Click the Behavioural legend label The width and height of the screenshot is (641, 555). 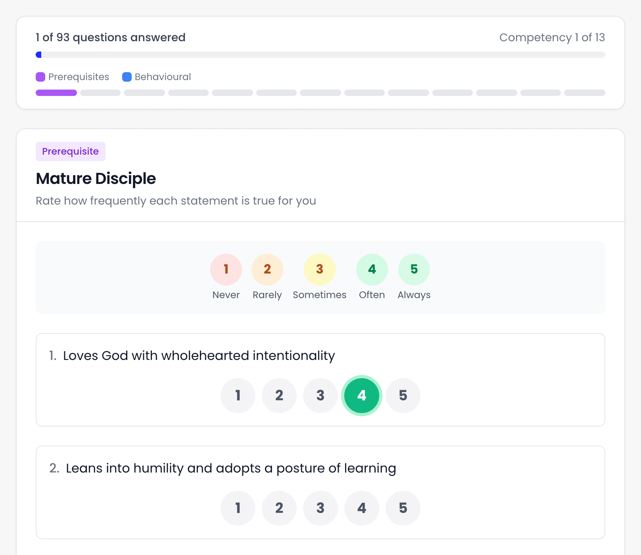[163, 77]
